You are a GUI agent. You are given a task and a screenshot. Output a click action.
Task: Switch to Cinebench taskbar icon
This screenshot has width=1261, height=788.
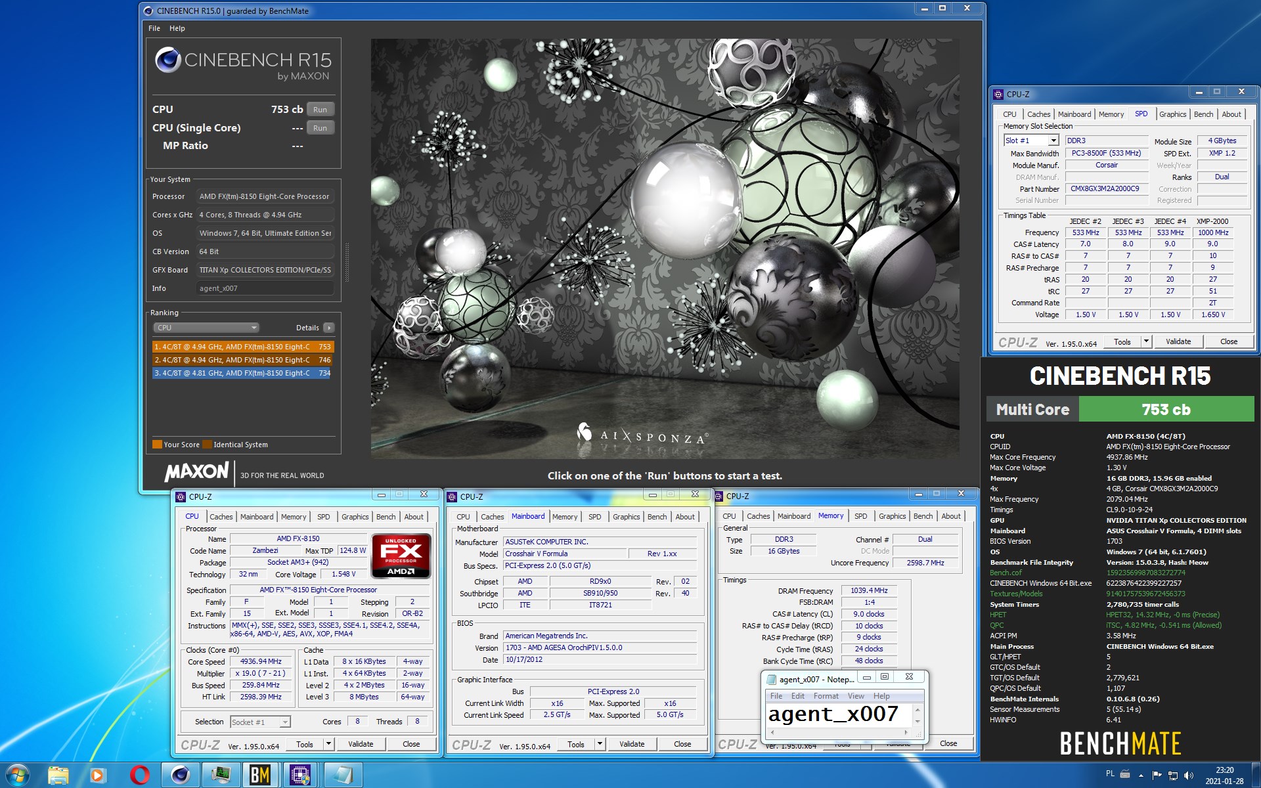[180, 776]
